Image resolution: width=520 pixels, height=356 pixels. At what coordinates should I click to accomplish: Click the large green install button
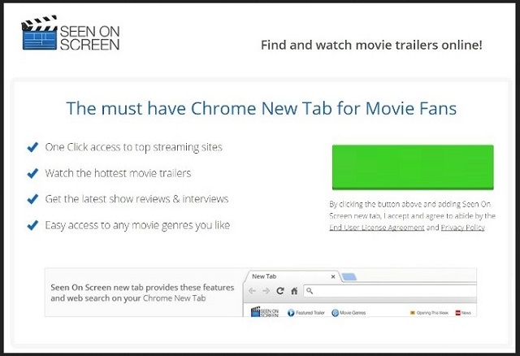[x=413, y=167]
